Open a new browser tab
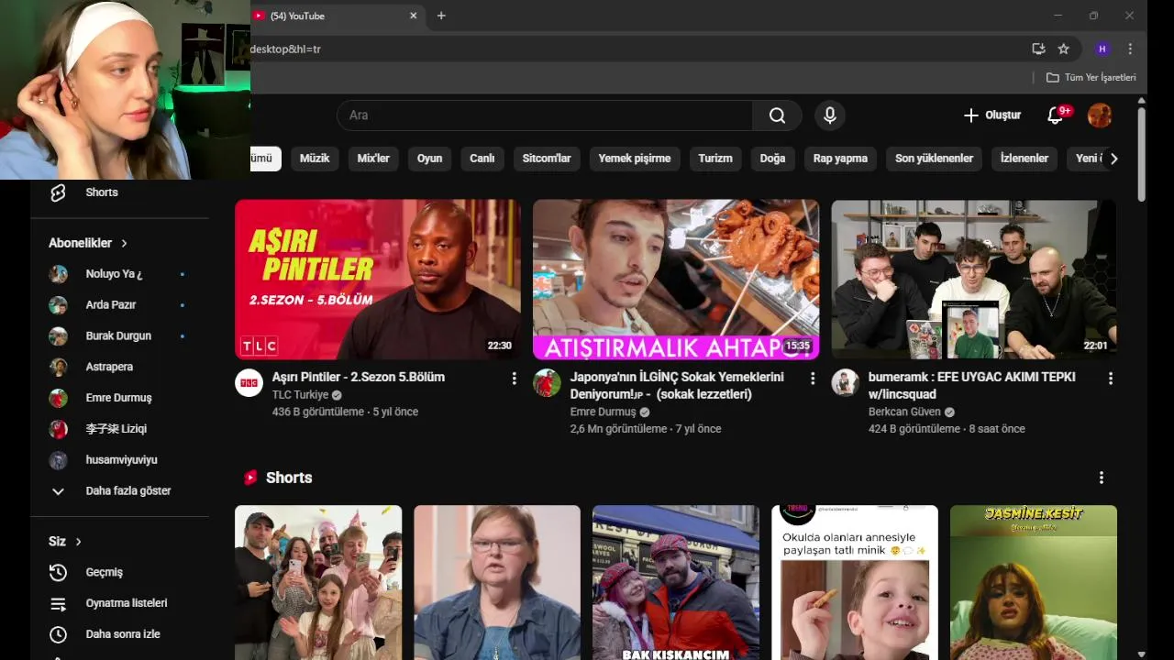Viewport: 1174px width, 660px height. 441,16
